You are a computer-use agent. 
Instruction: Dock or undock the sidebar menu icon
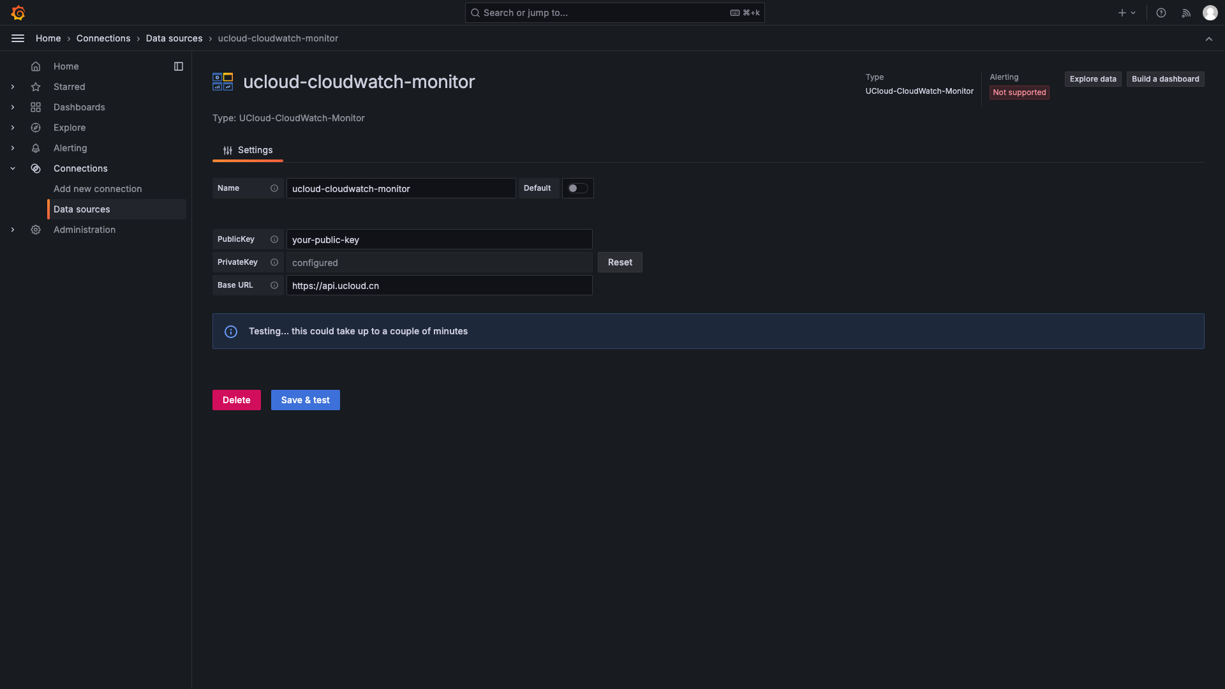(179, 66)
